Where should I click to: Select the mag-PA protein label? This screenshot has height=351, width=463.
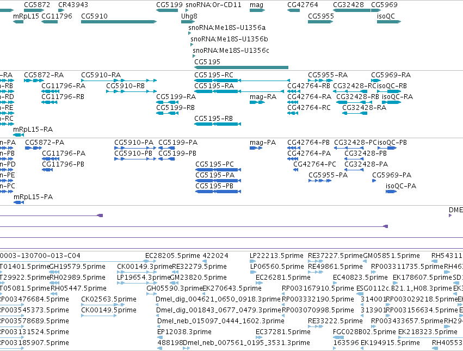263,143
